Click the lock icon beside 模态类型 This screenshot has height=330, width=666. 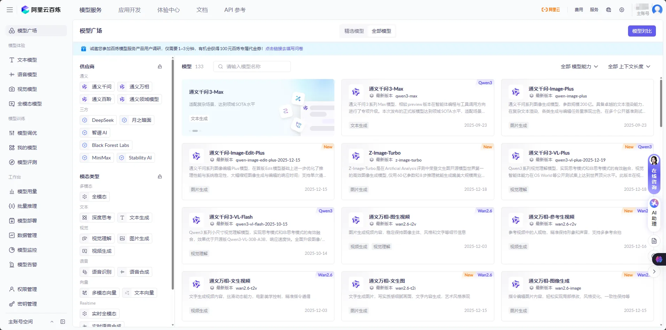click(160, 176)
